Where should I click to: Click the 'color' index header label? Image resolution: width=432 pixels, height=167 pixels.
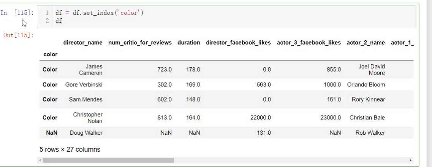tap(51, 54)
